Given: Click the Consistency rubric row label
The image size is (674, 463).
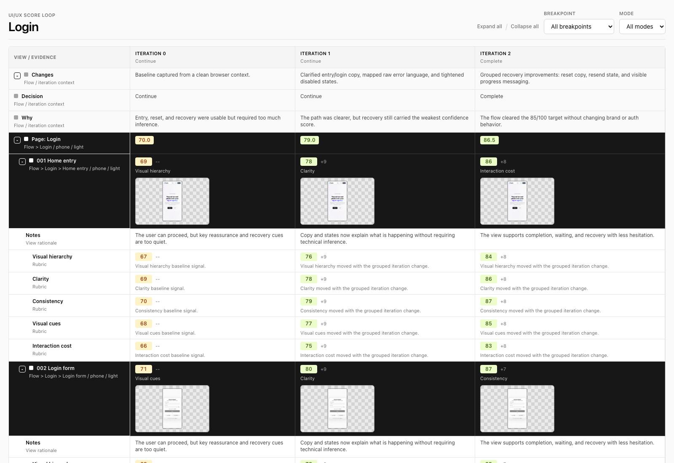Looking at the screenshot, I should click(x=48, y=301).
